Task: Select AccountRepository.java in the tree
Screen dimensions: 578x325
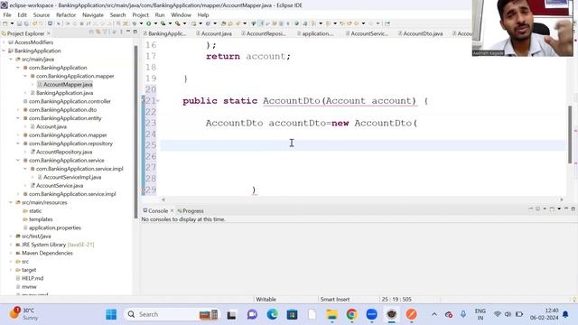Action: 64,152
